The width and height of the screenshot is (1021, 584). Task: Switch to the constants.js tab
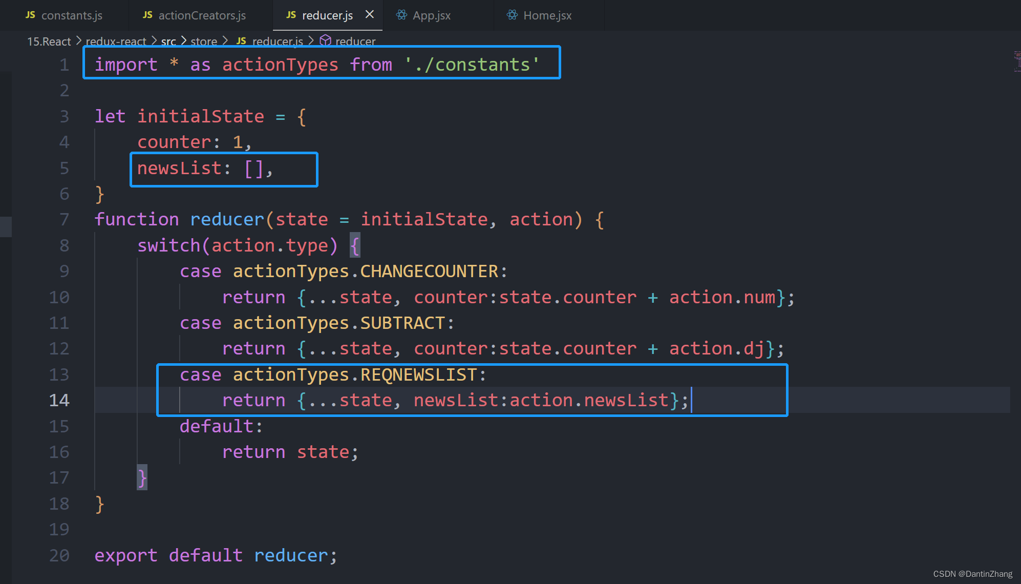[72, 15]
